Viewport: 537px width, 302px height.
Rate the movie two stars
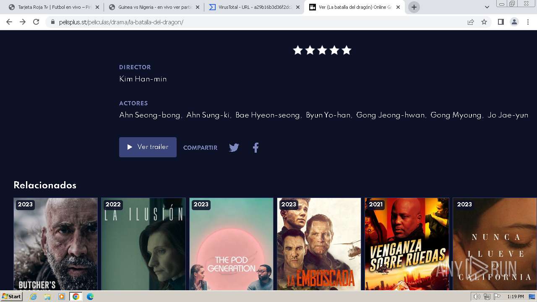310,50
